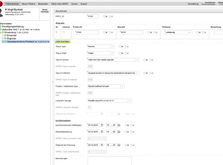
Task: Select U radio for Type of collection
Action: click(150, 73)
